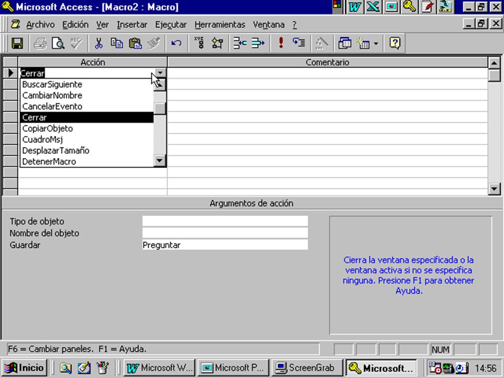Viewport: 504px width, 378px height.
Task: Click the magnifier quick launch icon
Action: click(66, 367)
